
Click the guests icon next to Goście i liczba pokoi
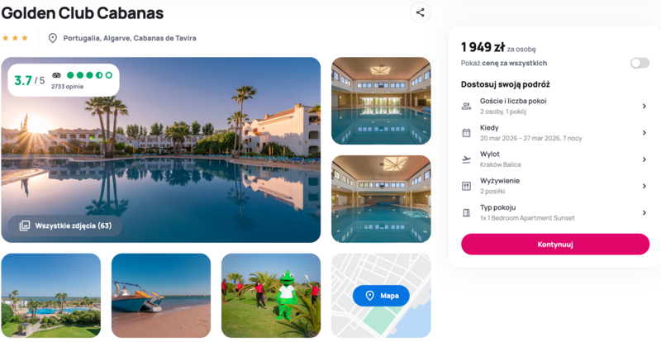466,107
